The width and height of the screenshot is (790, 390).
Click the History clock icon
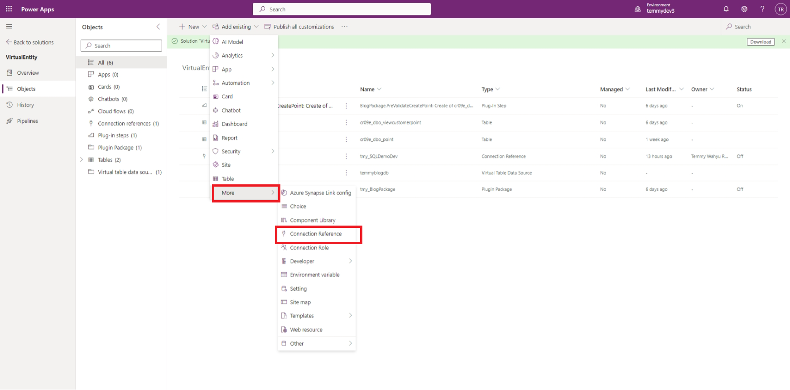(10, 105)
